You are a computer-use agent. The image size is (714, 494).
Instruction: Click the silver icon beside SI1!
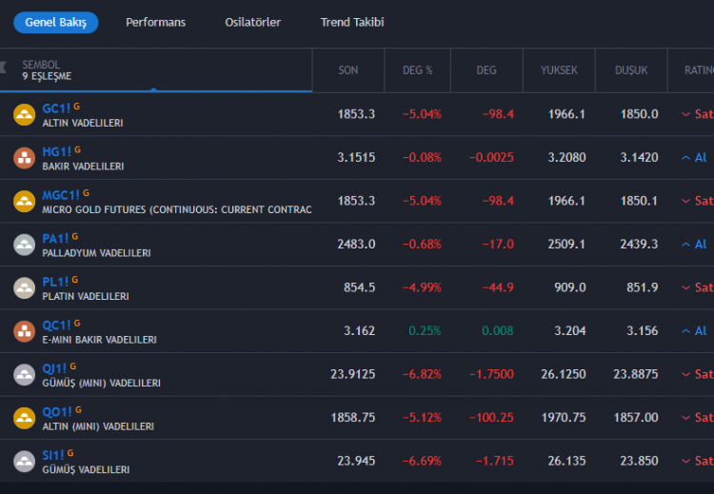pos(24,462)
